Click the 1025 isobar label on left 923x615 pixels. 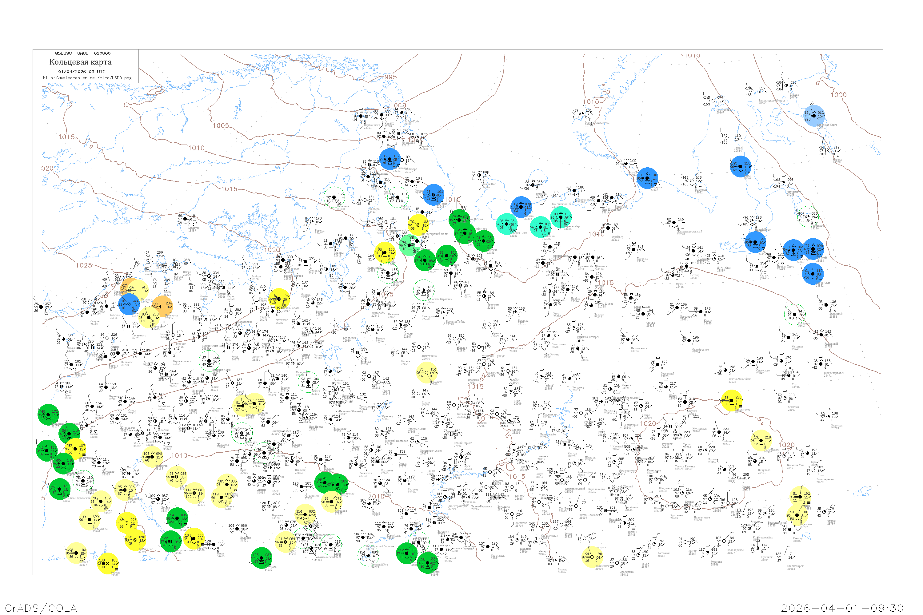[84, 265]
